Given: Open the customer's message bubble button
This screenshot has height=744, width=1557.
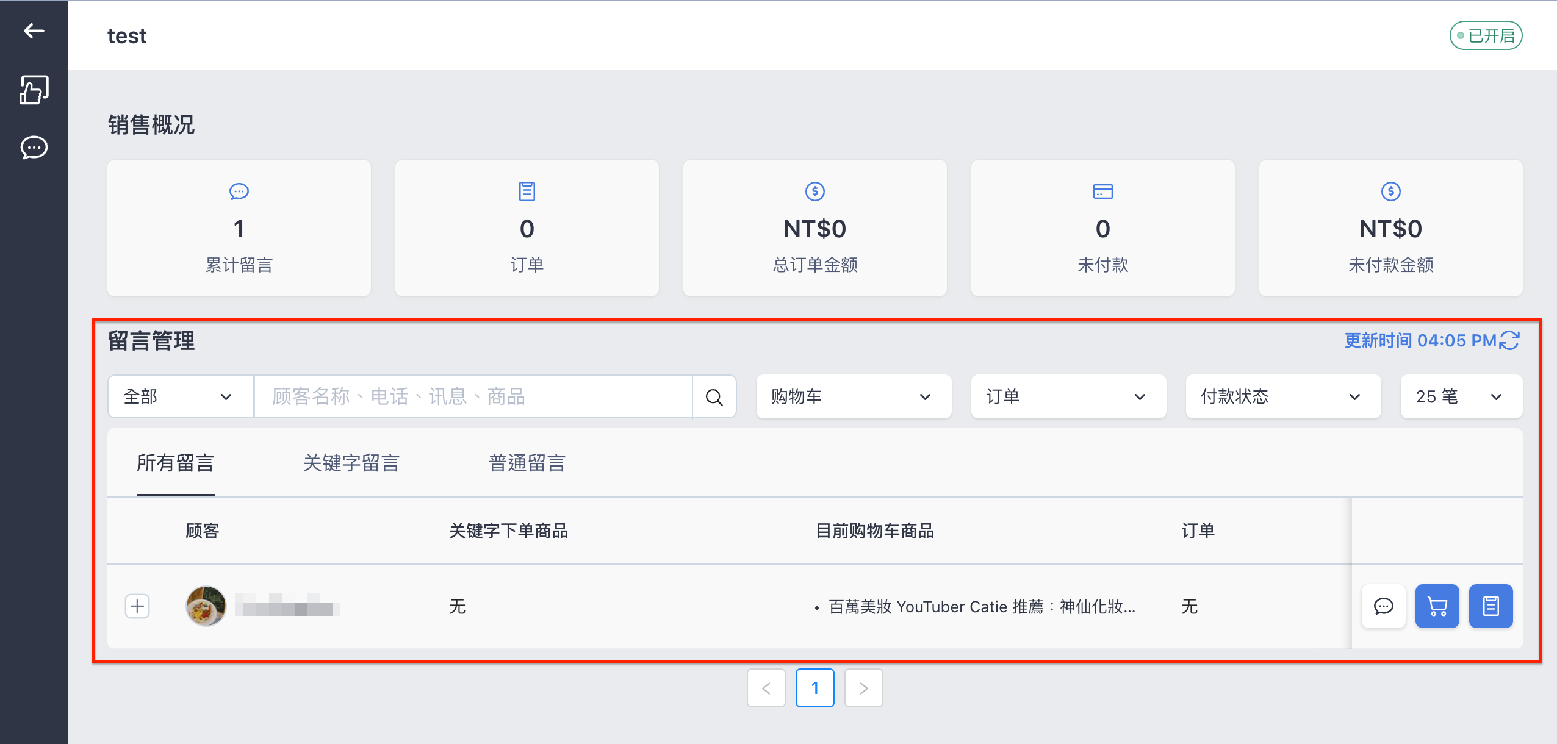Looking at the screenshot, I should 1383,606.
